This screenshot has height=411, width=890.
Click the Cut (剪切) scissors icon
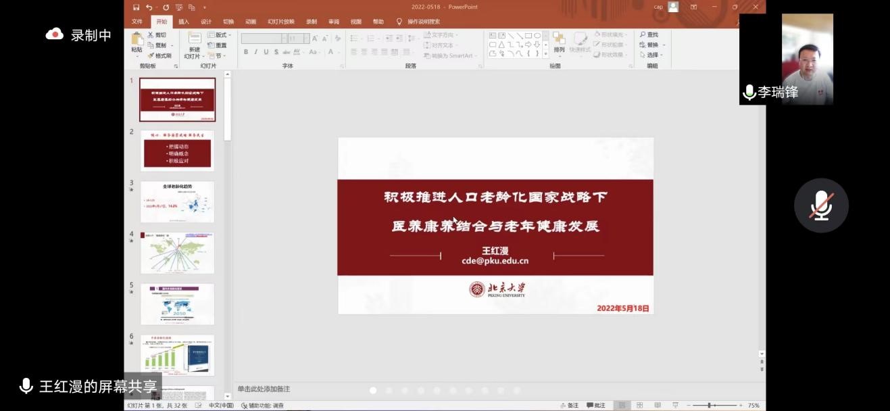tap(151, 35)
